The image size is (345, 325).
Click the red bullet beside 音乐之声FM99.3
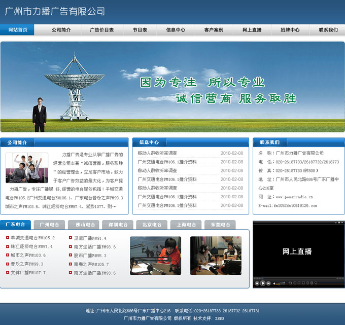click(7, 264)
